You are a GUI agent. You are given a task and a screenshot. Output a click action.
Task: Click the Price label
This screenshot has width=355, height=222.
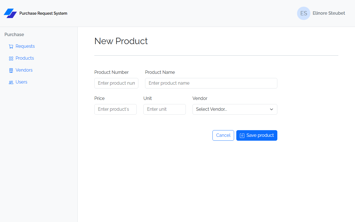click(100, 98)
